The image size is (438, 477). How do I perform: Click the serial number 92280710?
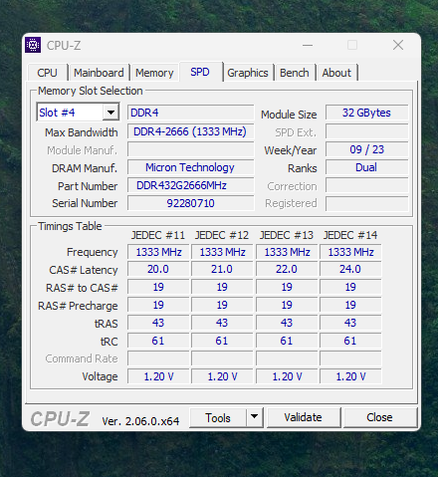[191, 203]
